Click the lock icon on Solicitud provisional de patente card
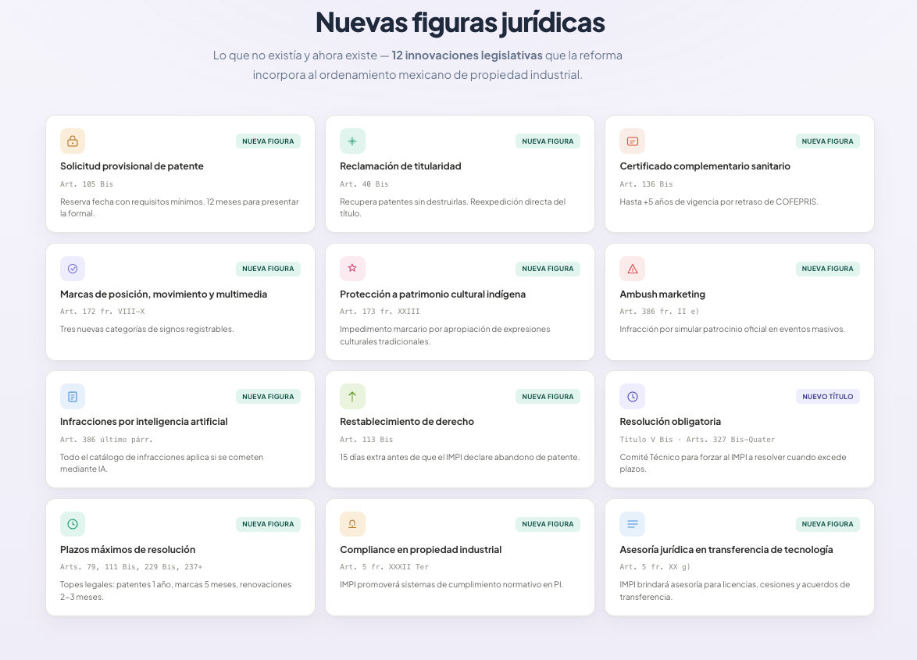The width and height of the screenshot is (917, 660). tap(73, 141)
